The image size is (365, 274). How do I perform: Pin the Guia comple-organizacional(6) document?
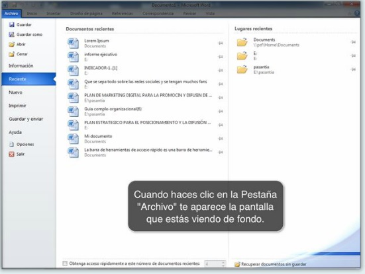click(221, 112)
